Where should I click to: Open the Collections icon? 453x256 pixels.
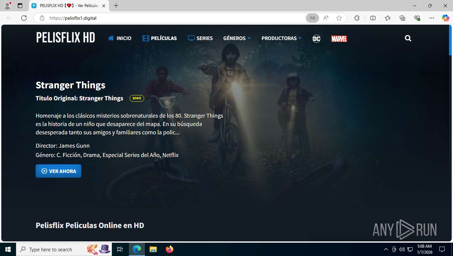[402, 18]
